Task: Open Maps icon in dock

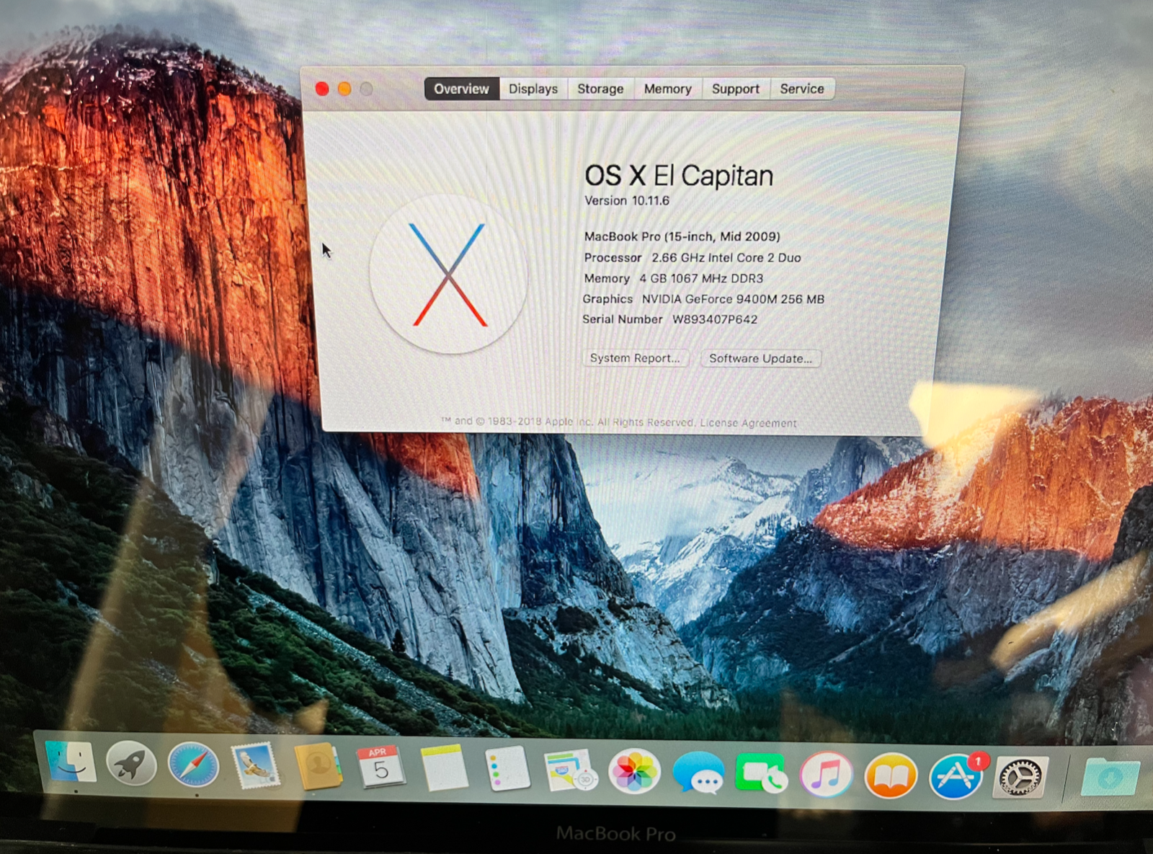Action: (x=570, y=770)
